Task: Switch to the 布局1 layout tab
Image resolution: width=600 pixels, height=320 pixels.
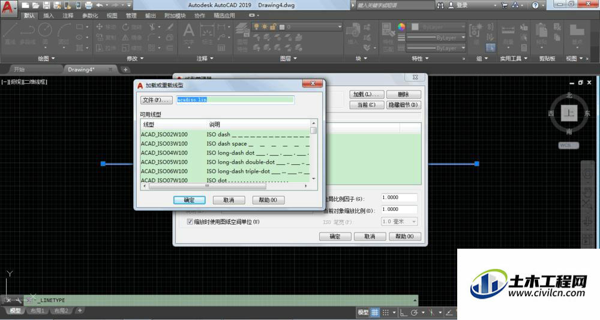Action: pyautogui.click(x=37, y=311)
